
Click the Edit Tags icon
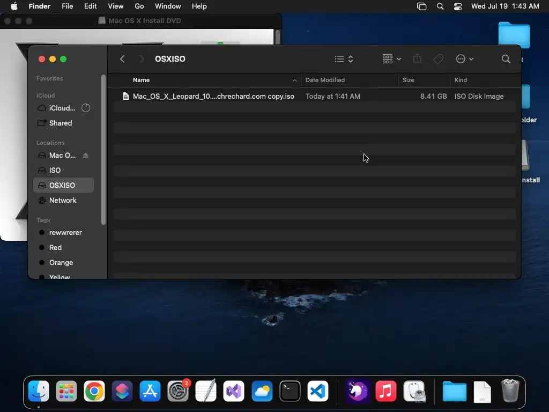(438, 59)
